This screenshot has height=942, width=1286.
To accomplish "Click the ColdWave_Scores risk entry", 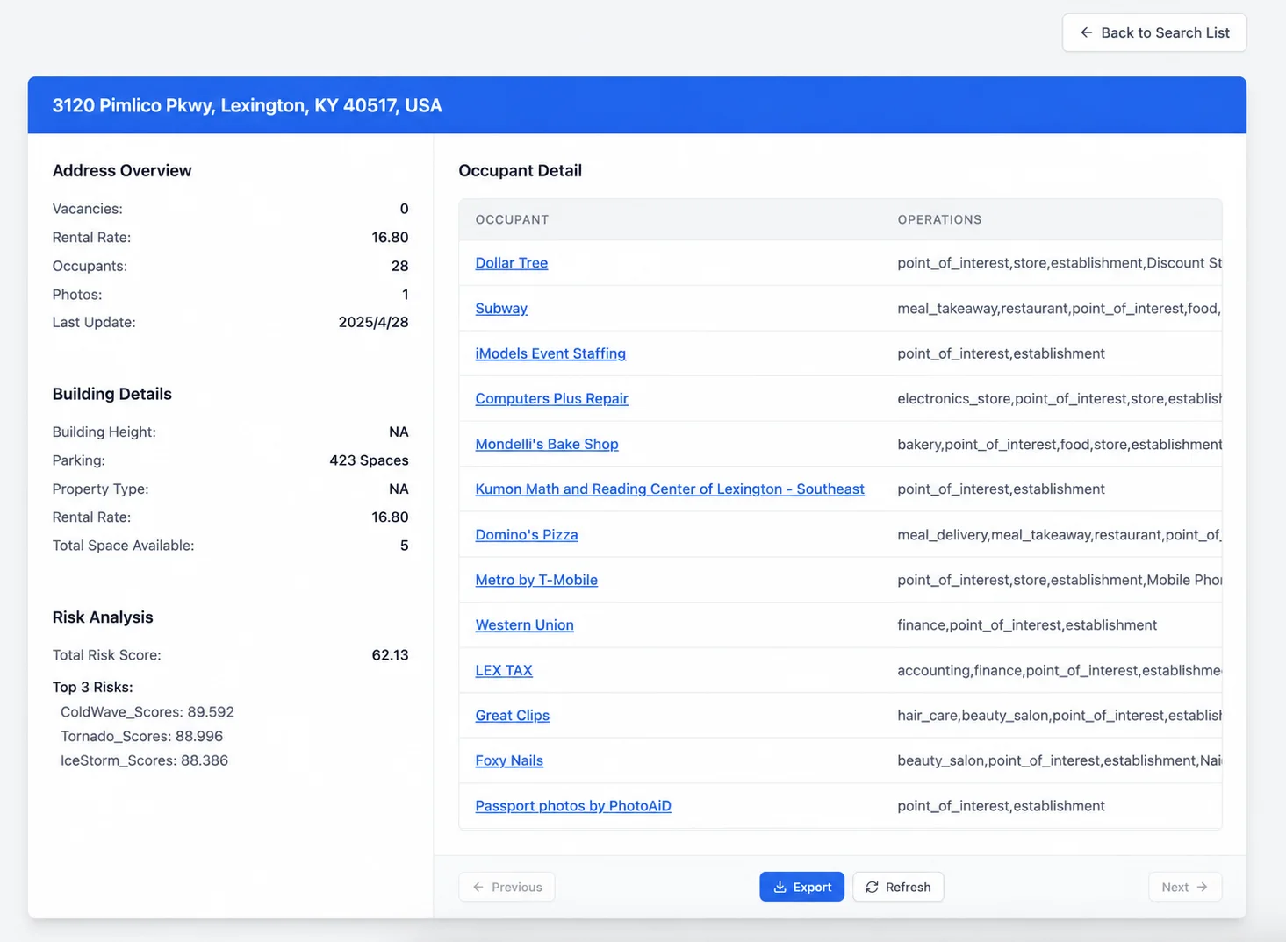I will click(147, 712).
